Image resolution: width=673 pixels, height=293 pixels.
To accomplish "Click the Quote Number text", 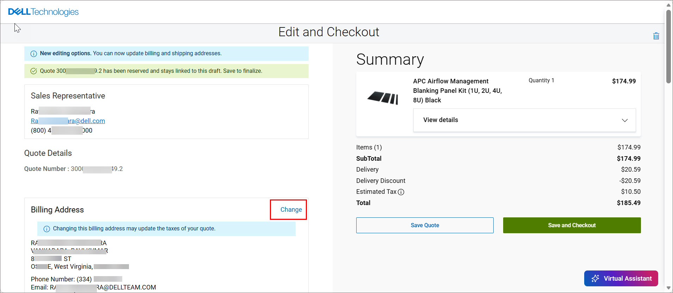I will (x=73, y=169).
